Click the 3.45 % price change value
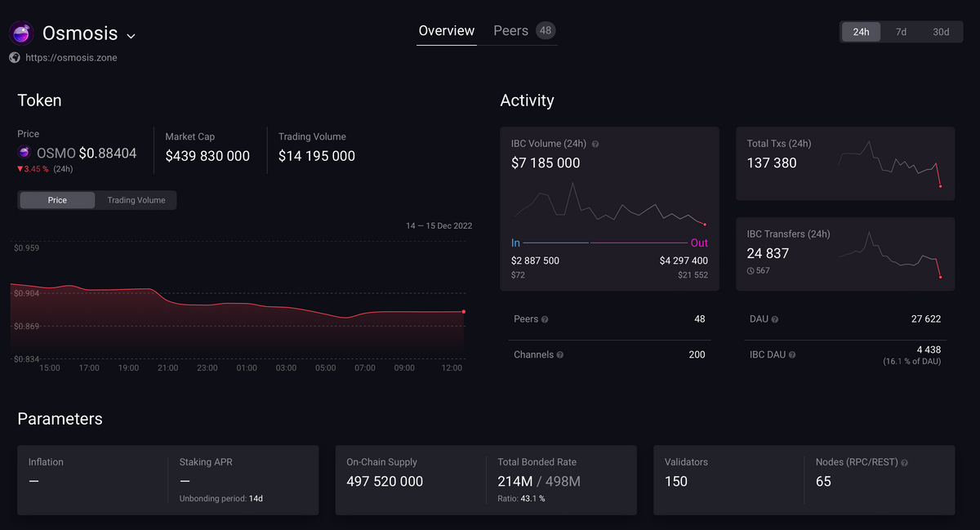 [38, 169]
